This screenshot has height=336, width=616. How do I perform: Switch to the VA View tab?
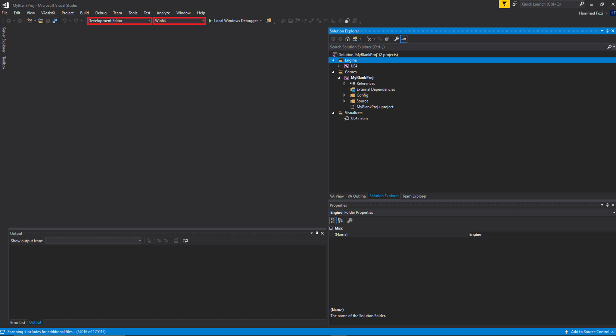[x=337, y=196]
